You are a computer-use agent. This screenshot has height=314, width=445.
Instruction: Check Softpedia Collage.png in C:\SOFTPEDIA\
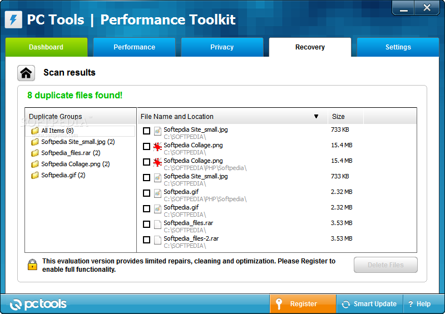[x=146, y=146]
